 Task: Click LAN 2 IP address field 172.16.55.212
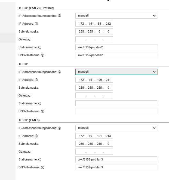coord(94,24)
